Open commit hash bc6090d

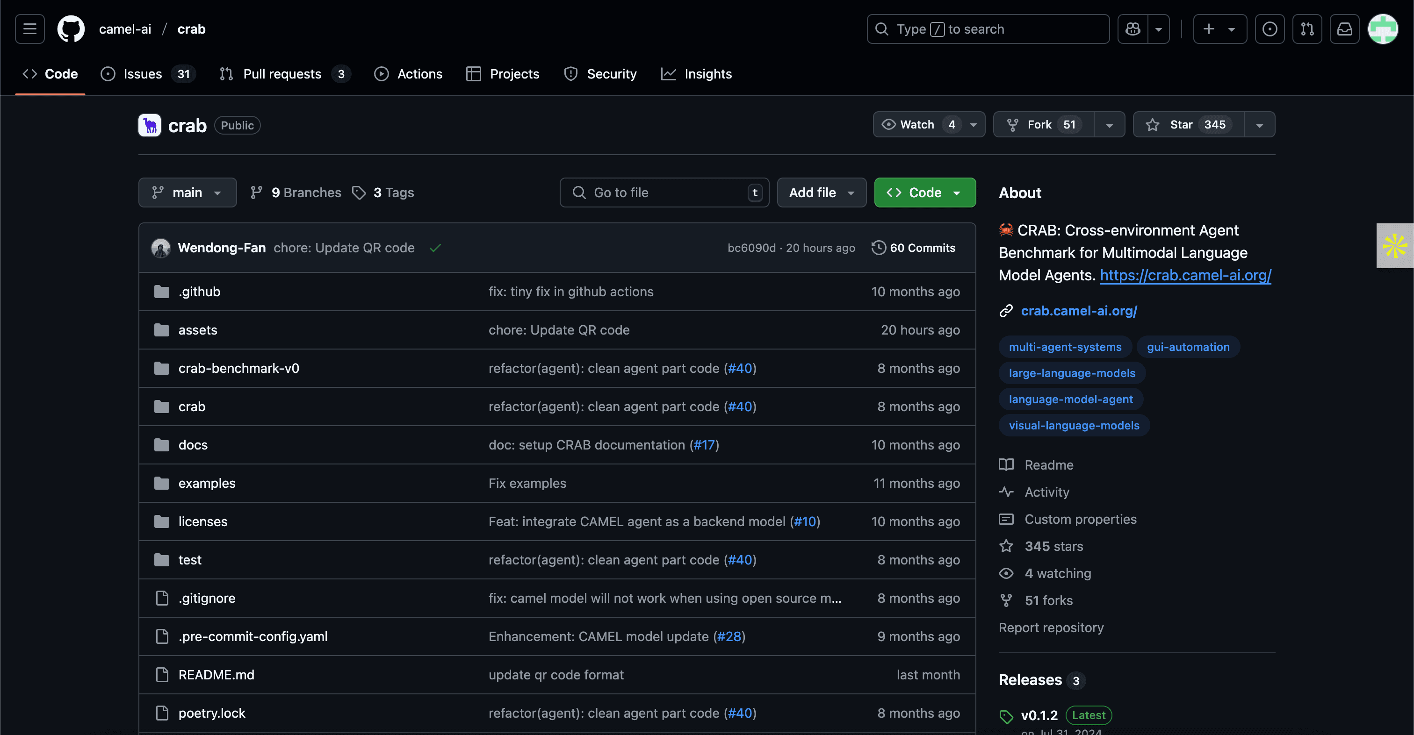pos(751,248)
